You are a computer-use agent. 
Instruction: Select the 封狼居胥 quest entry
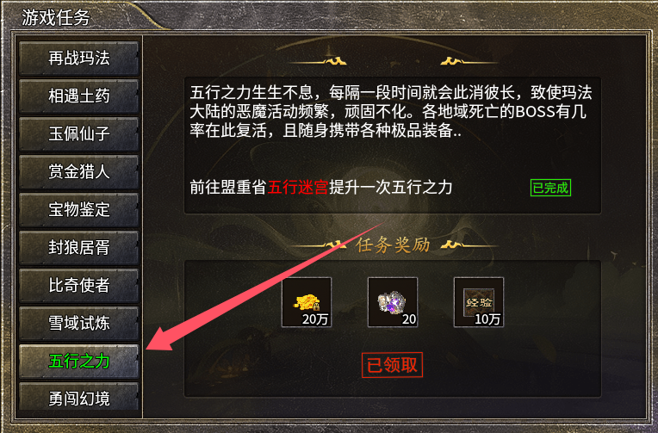[x=79, y=248]
